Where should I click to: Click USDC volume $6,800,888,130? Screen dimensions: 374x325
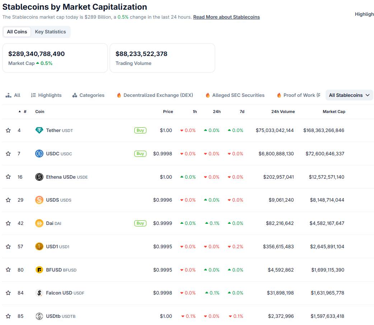pos(276,154)
